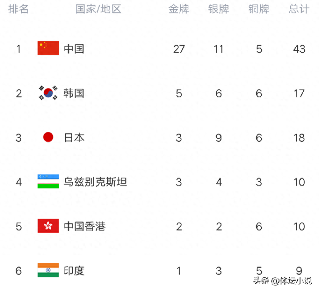319x292 pixels.
Task: Click the China flag icon
Action: point(48,48)
